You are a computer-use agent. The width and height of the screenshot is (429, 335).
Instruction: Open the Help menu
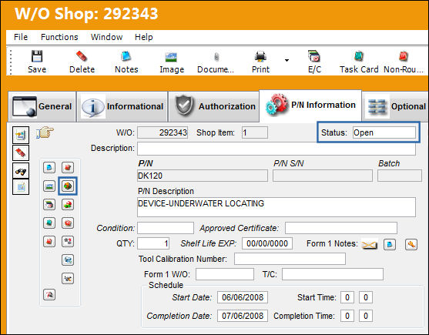click(143, 37)
